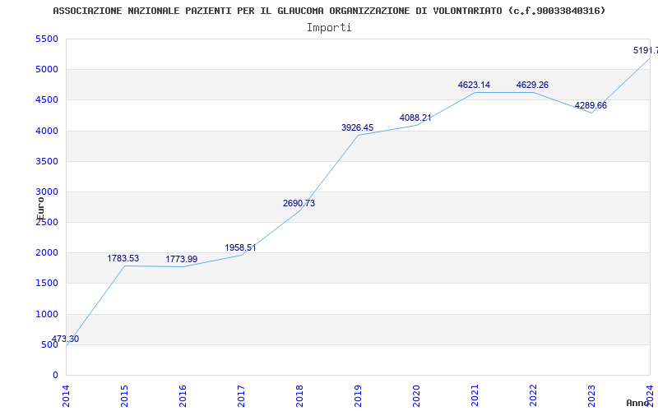Click the 1500 y-axis tick label
The width and height of the screenshot is (658, 411).
coord(47,284)
